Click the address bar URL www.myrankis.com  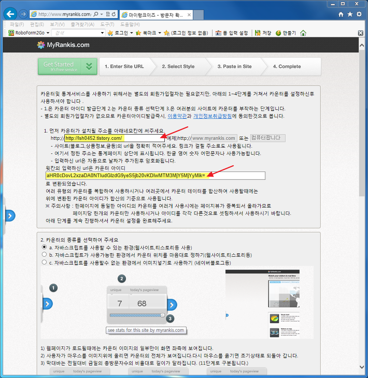(64, 14)
